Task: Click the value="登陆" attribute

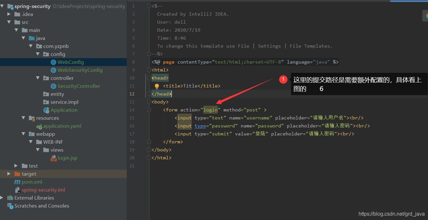Action: coord(252,134)
